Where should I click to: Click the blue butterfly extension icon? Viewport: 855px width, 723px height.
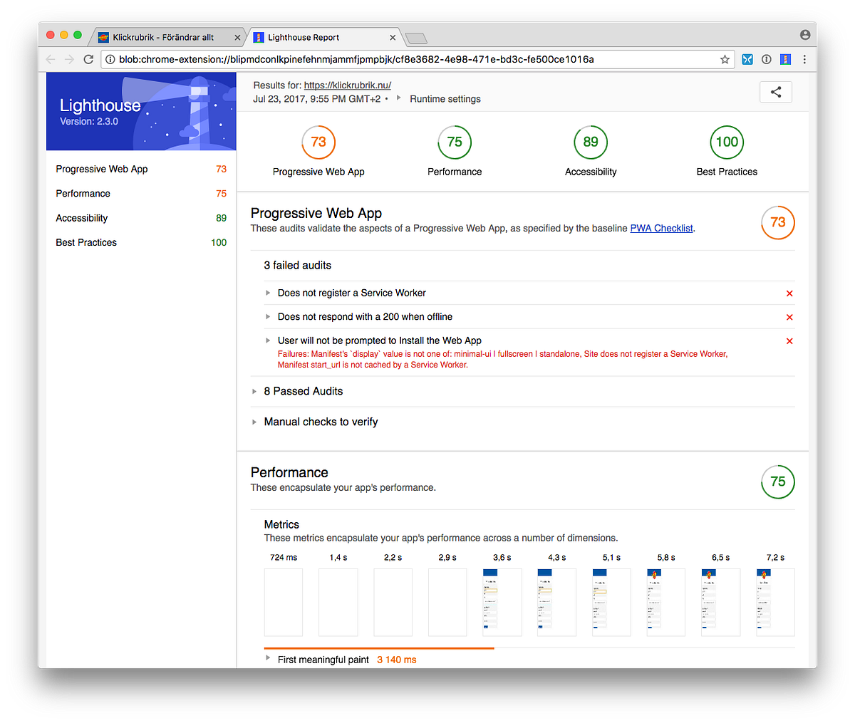click(747, 59)
